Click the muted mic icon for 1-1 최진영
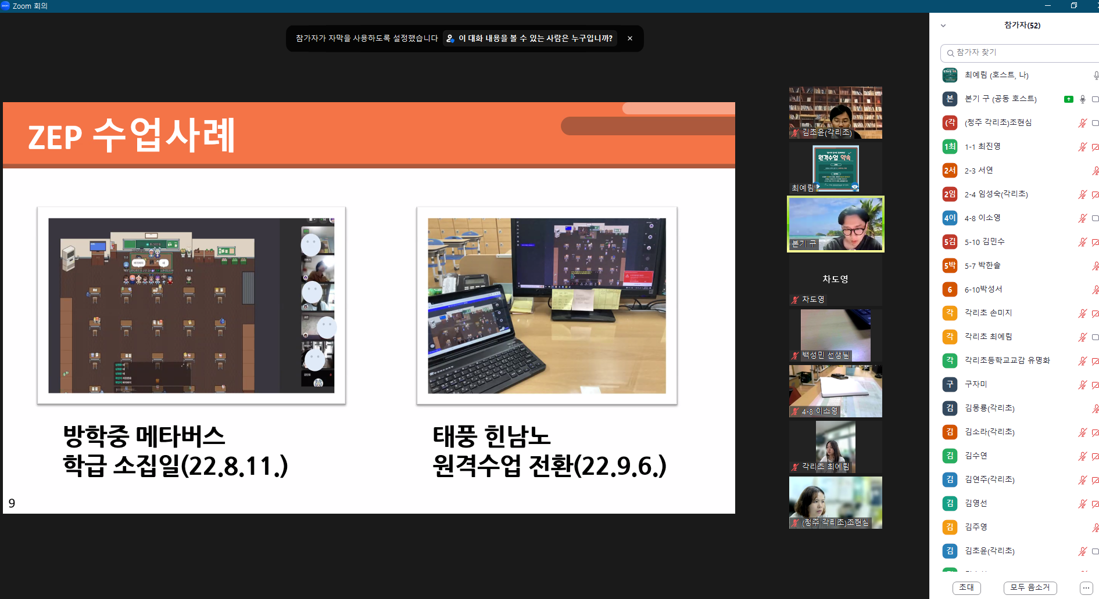 click(1082, 147)
